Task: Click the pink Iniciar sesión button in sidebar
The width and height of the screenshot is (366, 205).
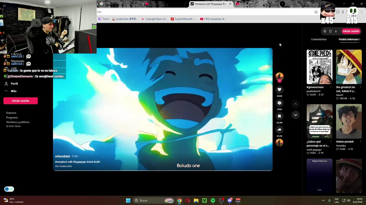Action: coord(21,101)
